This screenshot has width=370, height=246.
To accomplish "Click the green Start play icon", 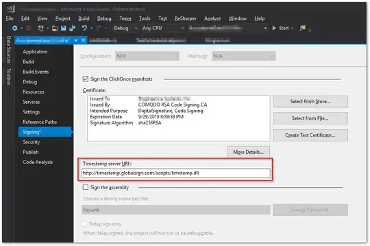I will pyautogui.click(x=274, y=28).
